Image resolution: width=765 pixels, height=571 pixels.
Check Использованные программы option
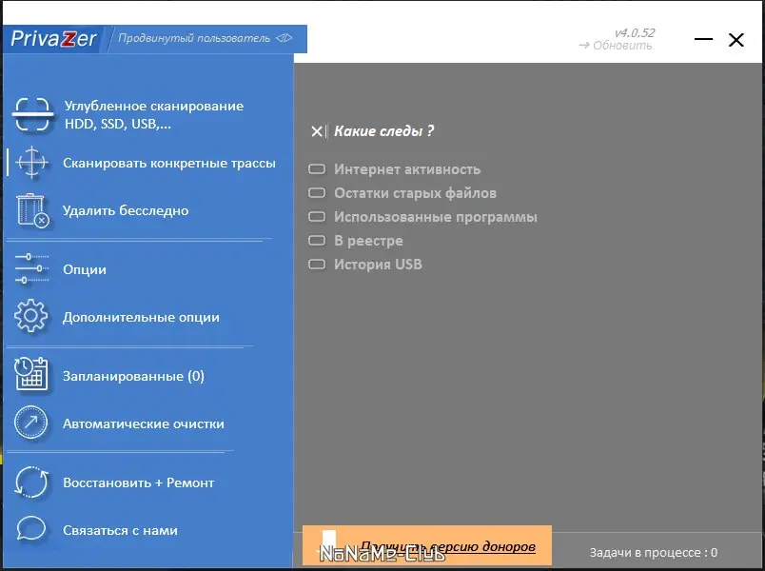(x=317, y=216)
